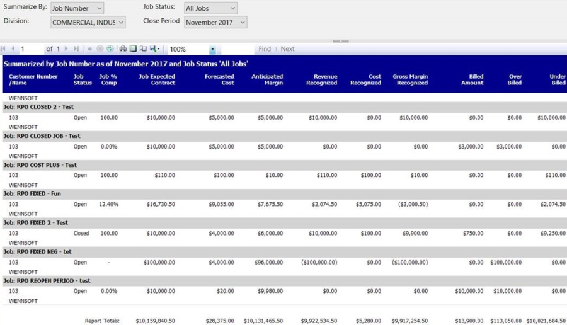
Task: Print the report
Action: point(123,49)
